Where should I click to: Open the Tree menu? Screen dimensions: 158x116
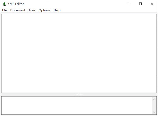(x=32, y=10)
